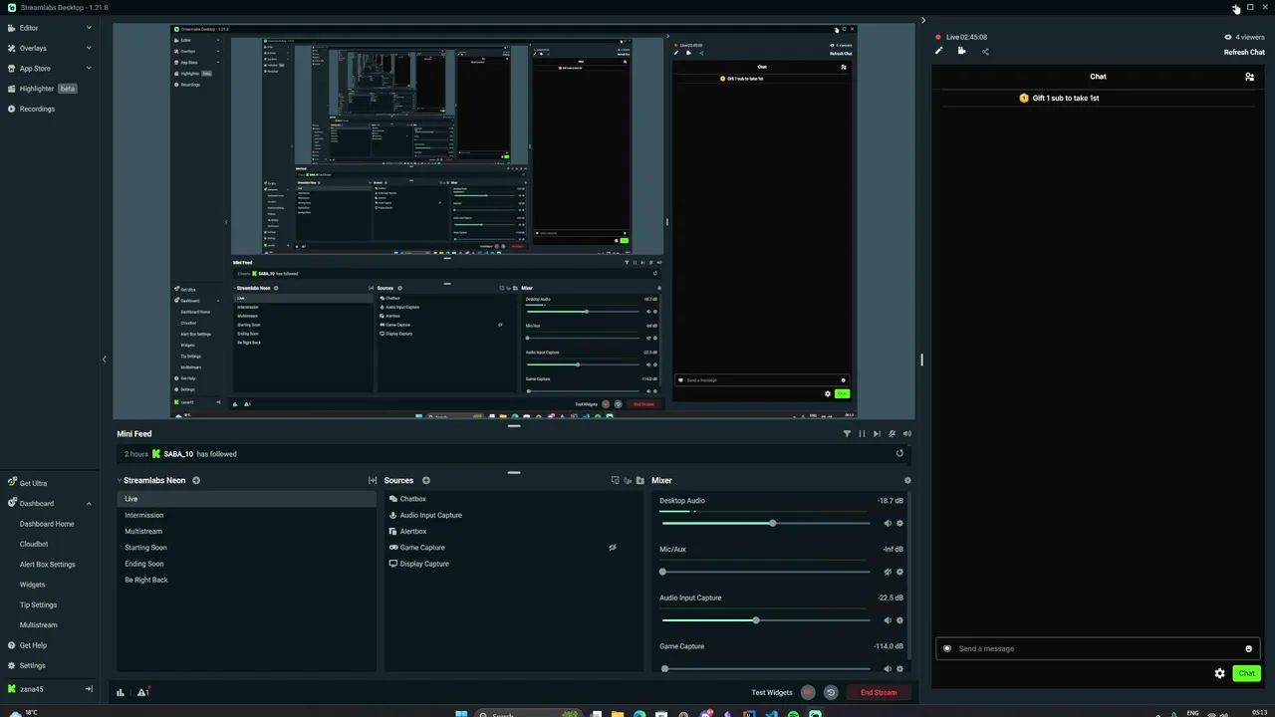The width and height of the screenshot is (1275, 717).
Task: Edit stream info with pencil icon
Action: (x=938, y=51)
